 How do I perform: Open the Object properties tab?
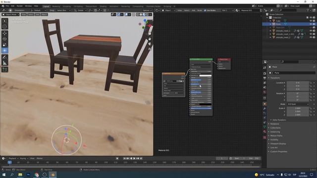pyautogui.click(x=264, y=104)
